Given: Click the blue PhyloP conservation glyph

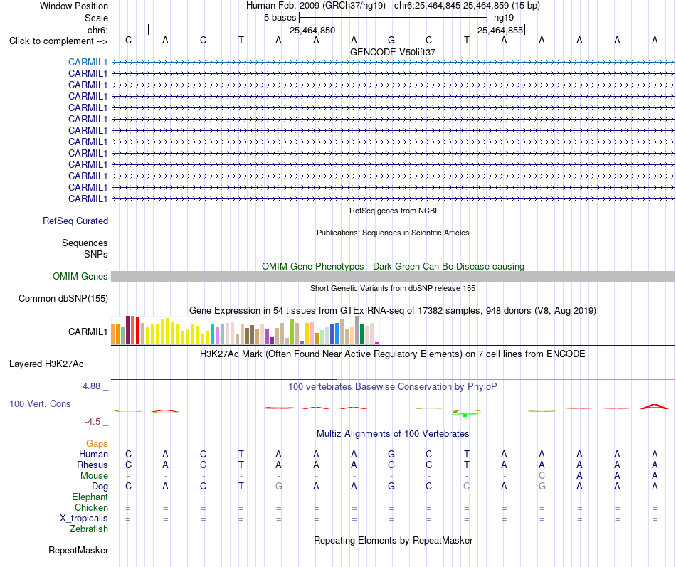Looking at the screenshot, I should pyautogui.click(x=280, y=408).
